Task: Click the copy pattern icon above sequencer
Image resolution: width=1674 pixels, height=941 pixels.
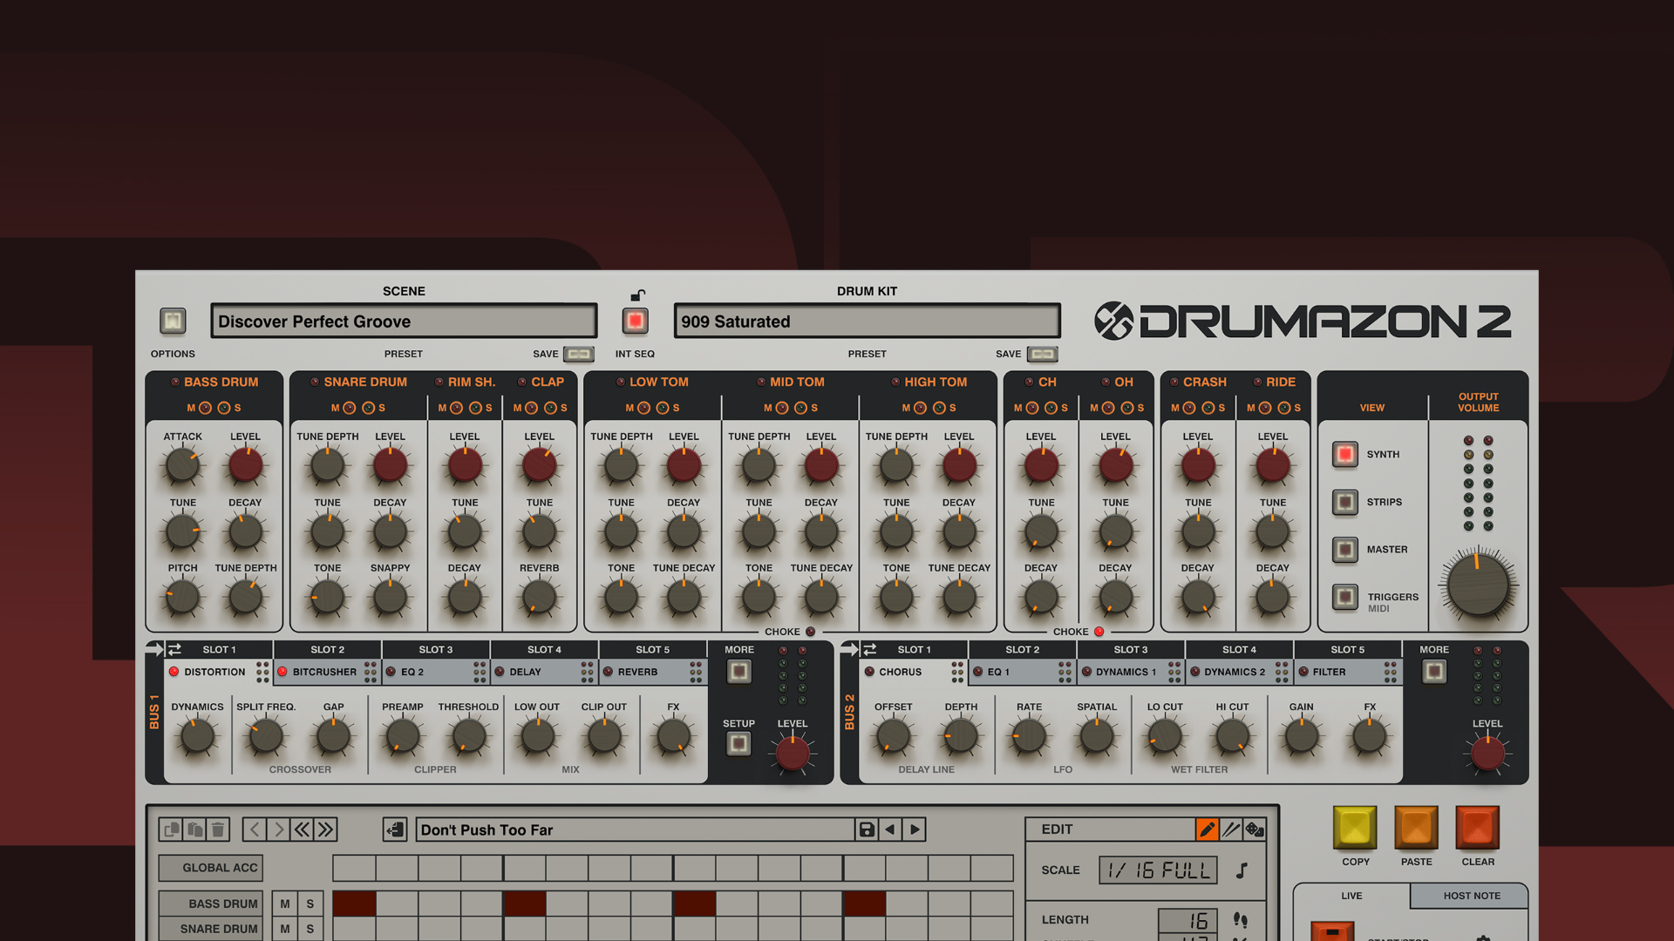Action: click(170, 829)
